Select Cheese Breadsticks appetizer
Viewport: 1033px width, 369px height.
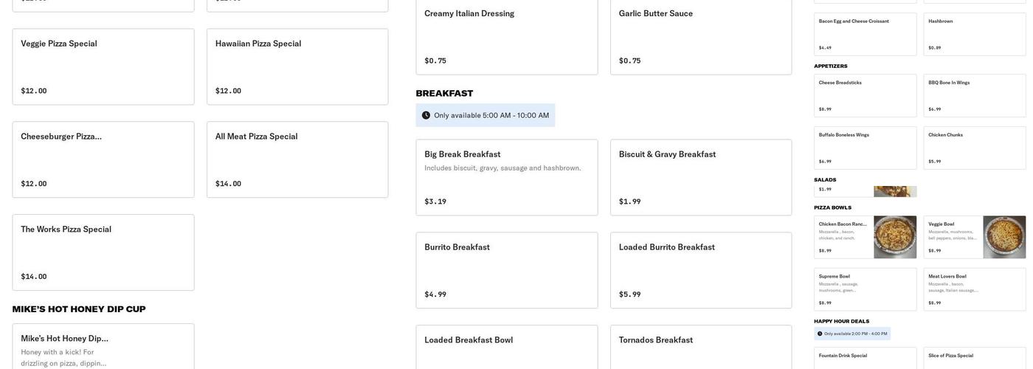[x=865, y=95]
